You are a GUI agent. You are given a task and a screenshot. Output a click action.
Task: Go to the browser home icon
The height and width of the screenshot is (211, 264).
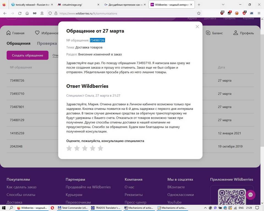coord(27,13)
